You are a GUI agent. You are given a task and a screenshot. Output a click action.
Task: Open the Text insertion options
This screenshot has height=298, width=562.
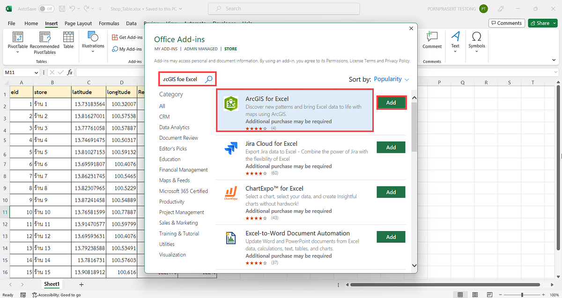(455, 42)
